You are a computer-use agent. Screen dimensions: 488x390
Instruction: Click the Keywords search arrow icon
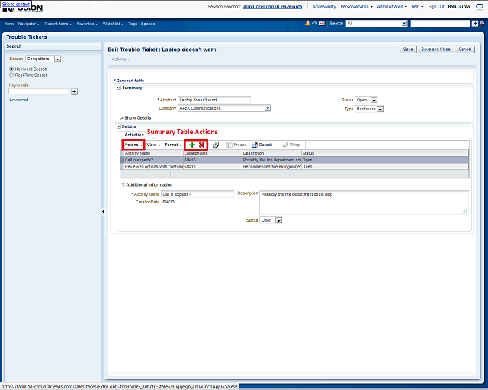point(75,91)
